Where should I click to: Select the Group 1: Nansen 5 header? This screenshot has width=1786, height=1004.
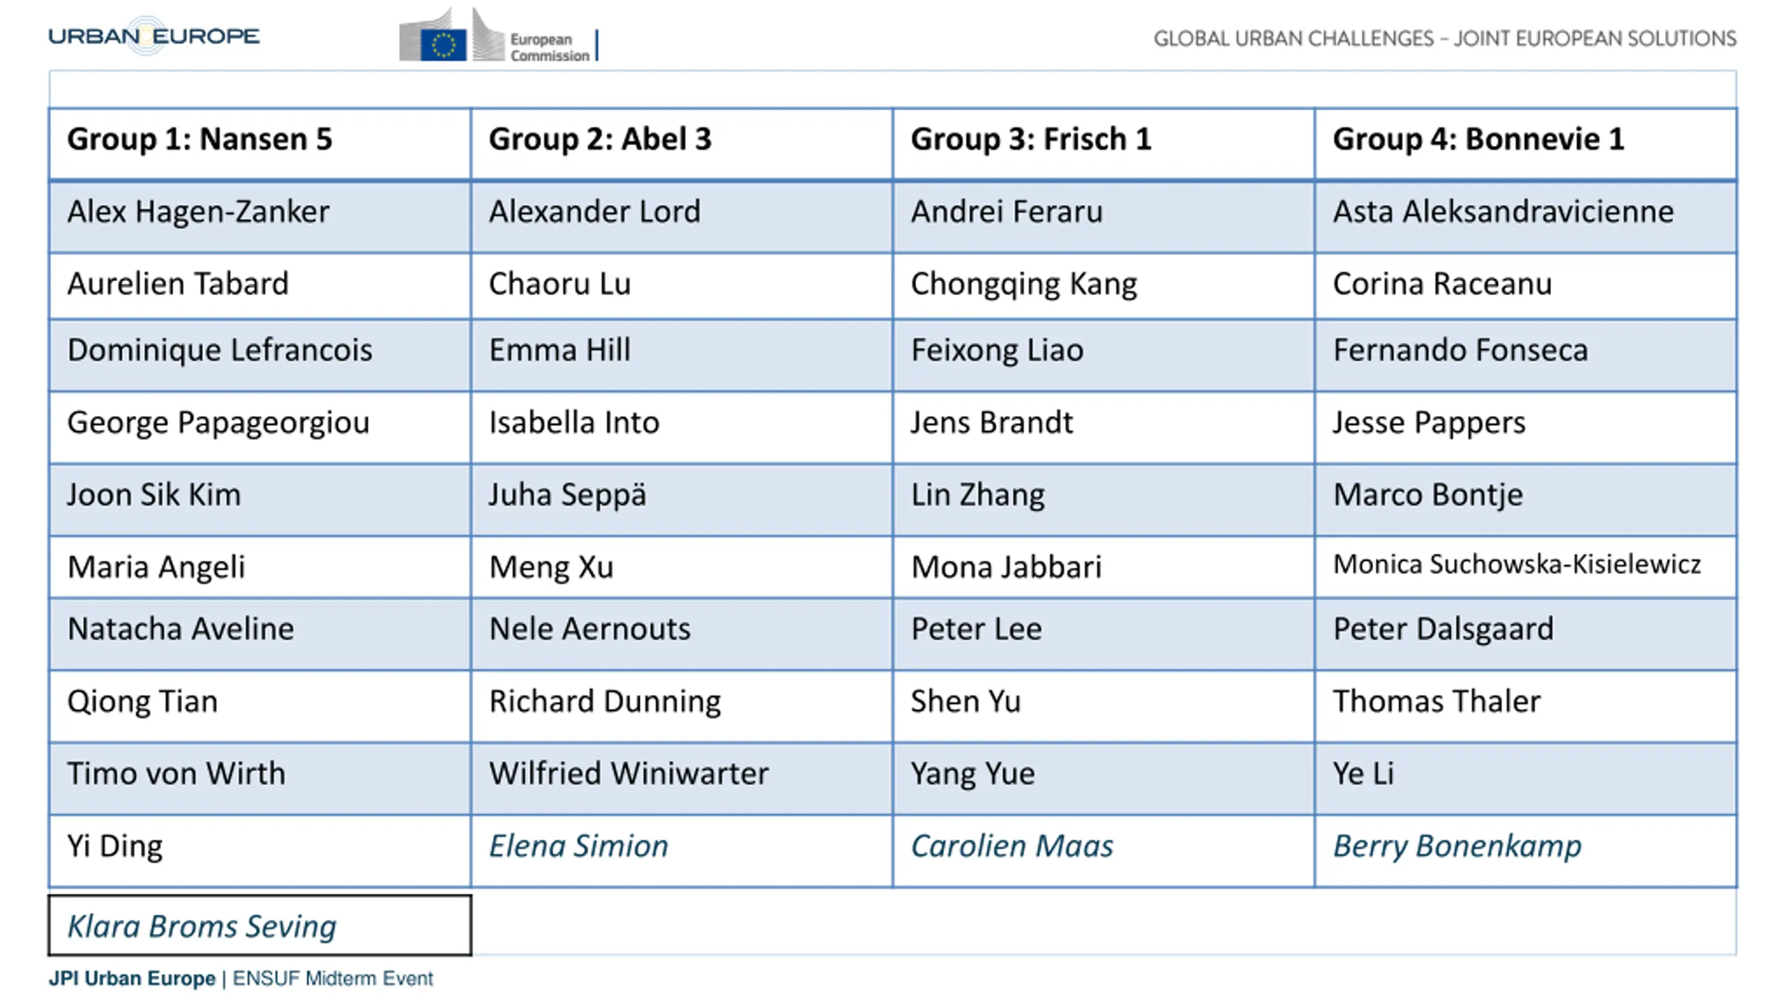click(260, 144)
